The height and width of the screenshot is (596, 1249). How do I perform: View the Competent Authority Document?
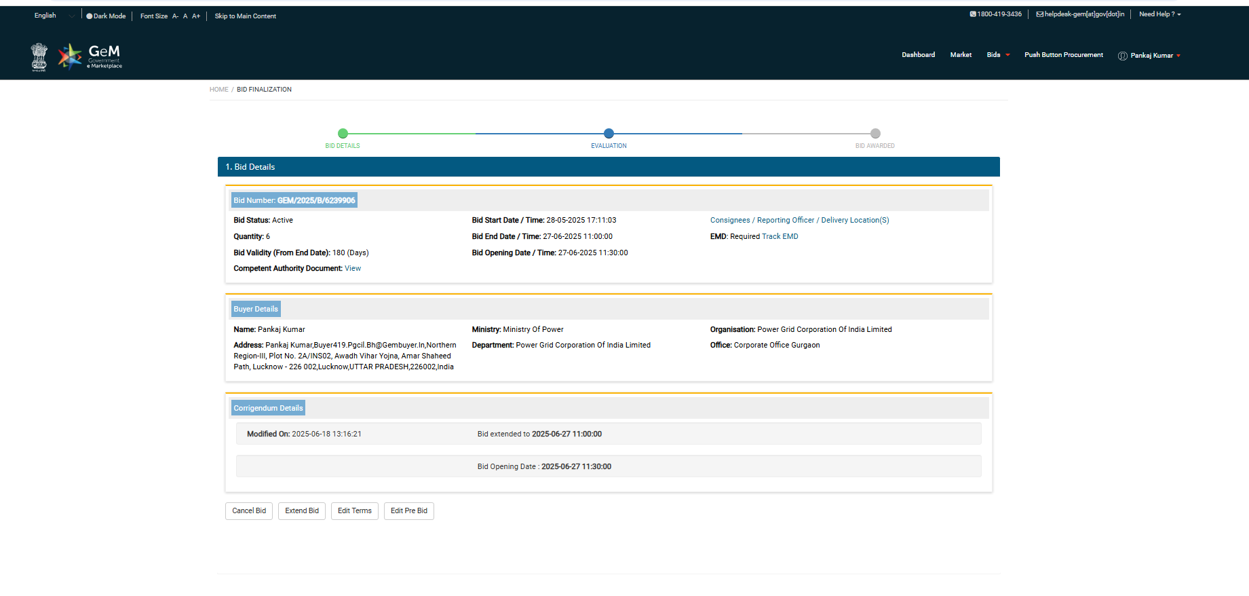point(353,269)
